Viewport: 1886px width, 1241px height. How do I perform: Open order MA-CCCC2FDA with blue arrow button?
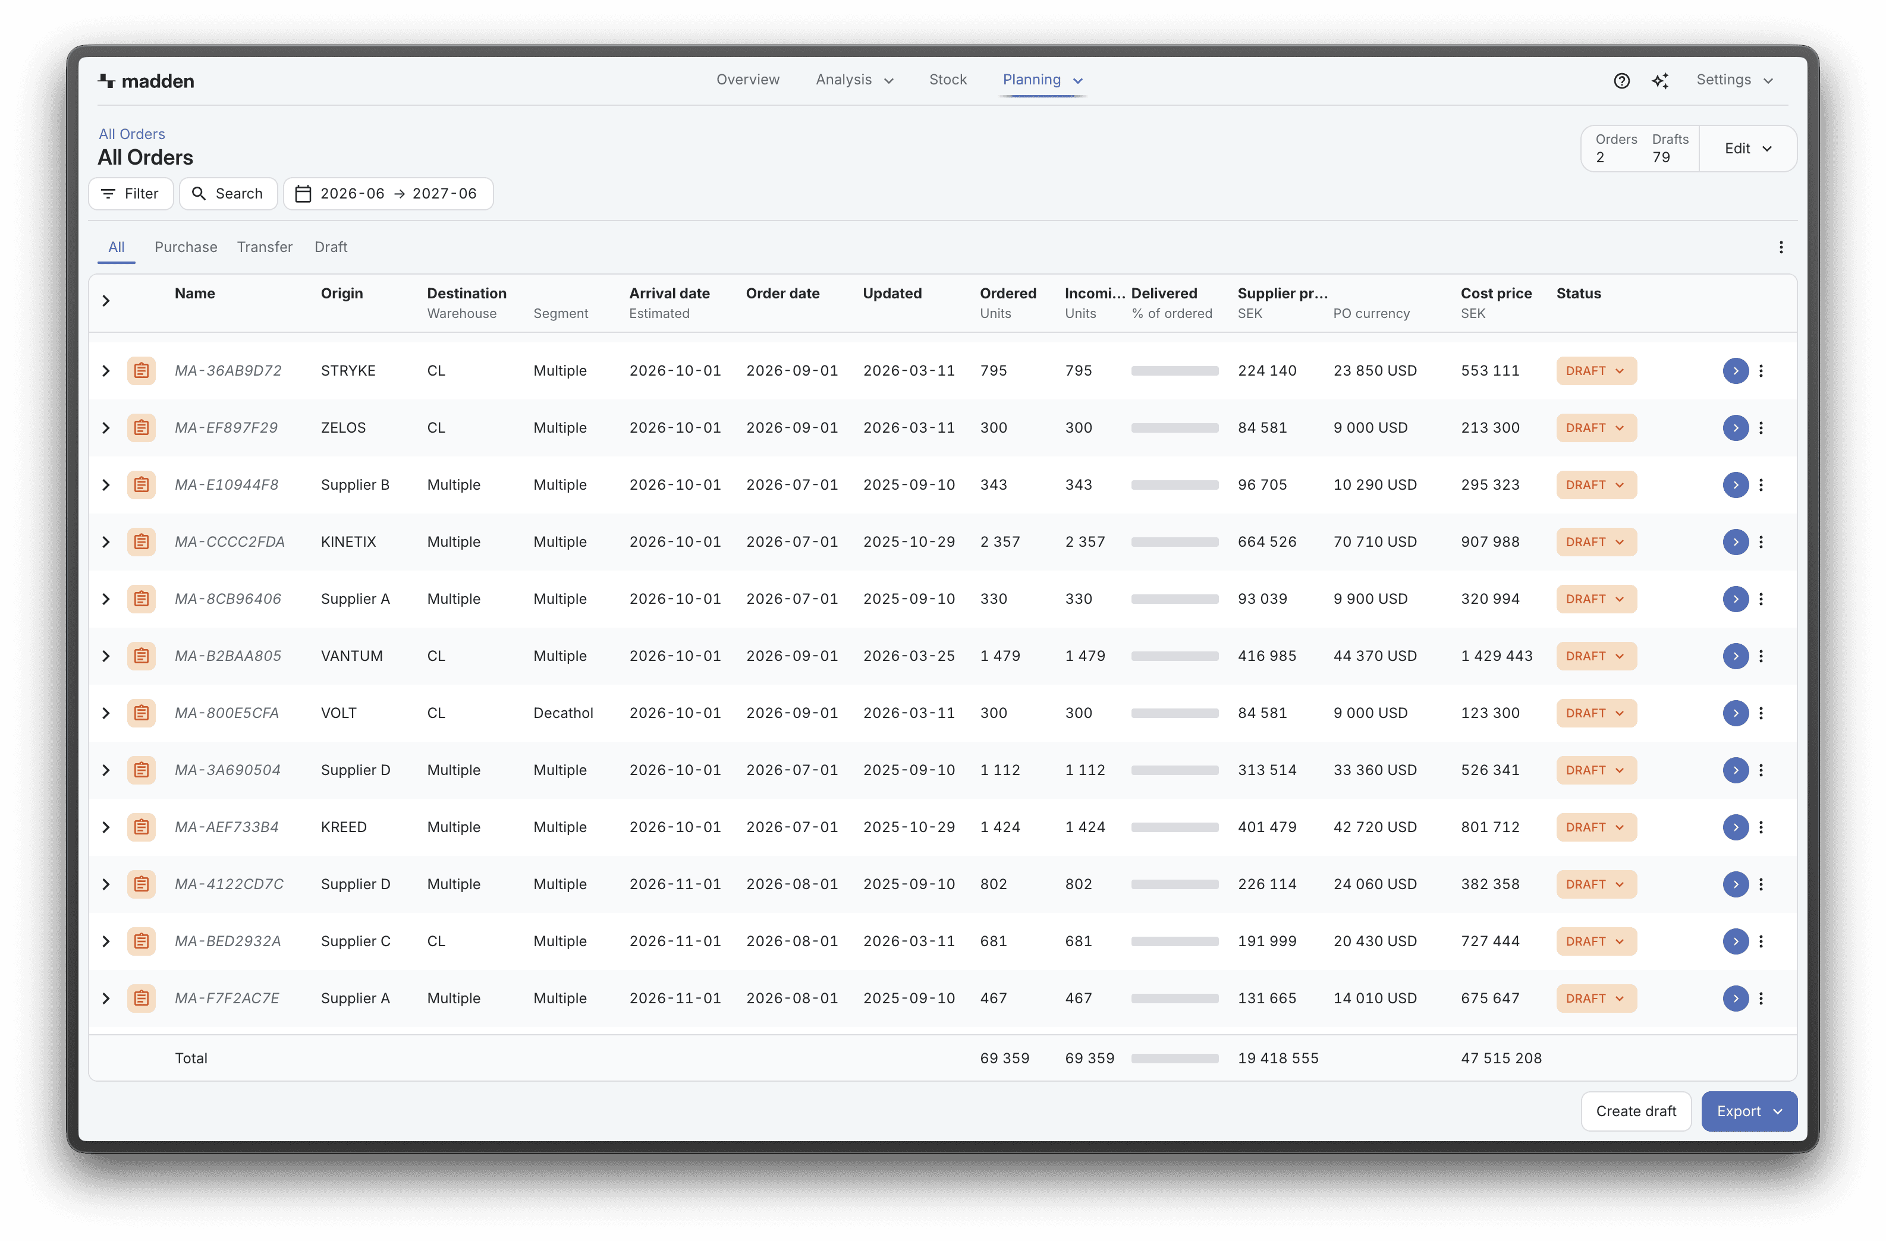coord(1736,541)
